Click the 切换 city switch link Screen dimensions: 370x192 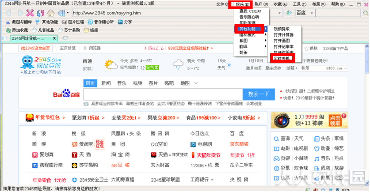88,69
